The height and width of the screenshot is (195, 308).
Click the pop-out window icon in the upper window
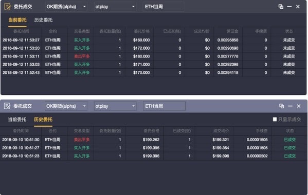(281, 7)
